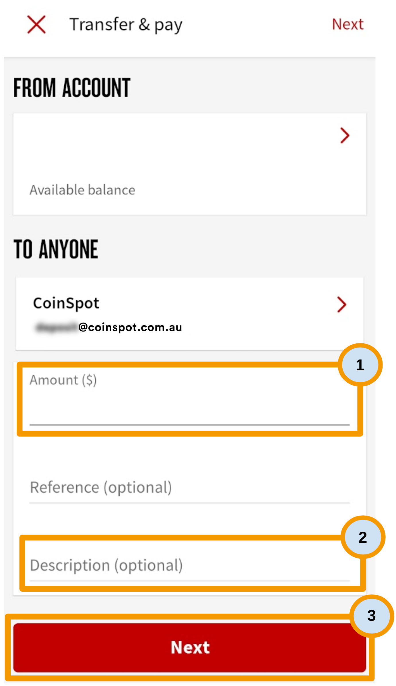This screenshot has height=686, width=396.
Task: Click the blurred email prefix
Action: click(x=56, y=327)
